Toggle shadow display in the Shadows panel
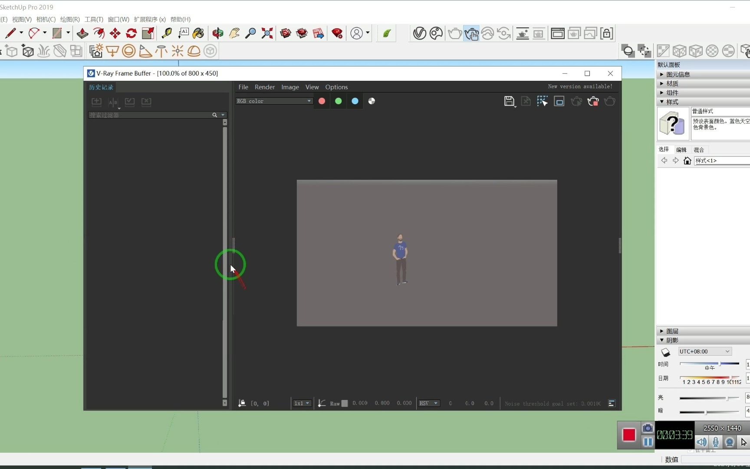Screen dimensions: 750x469 pos(665,352)
